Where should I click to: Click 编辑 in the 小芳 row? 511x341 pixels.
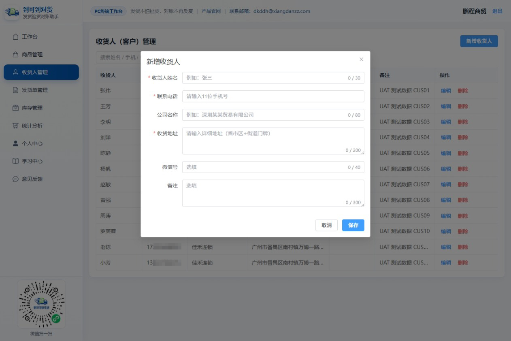(x=446, y=263)
